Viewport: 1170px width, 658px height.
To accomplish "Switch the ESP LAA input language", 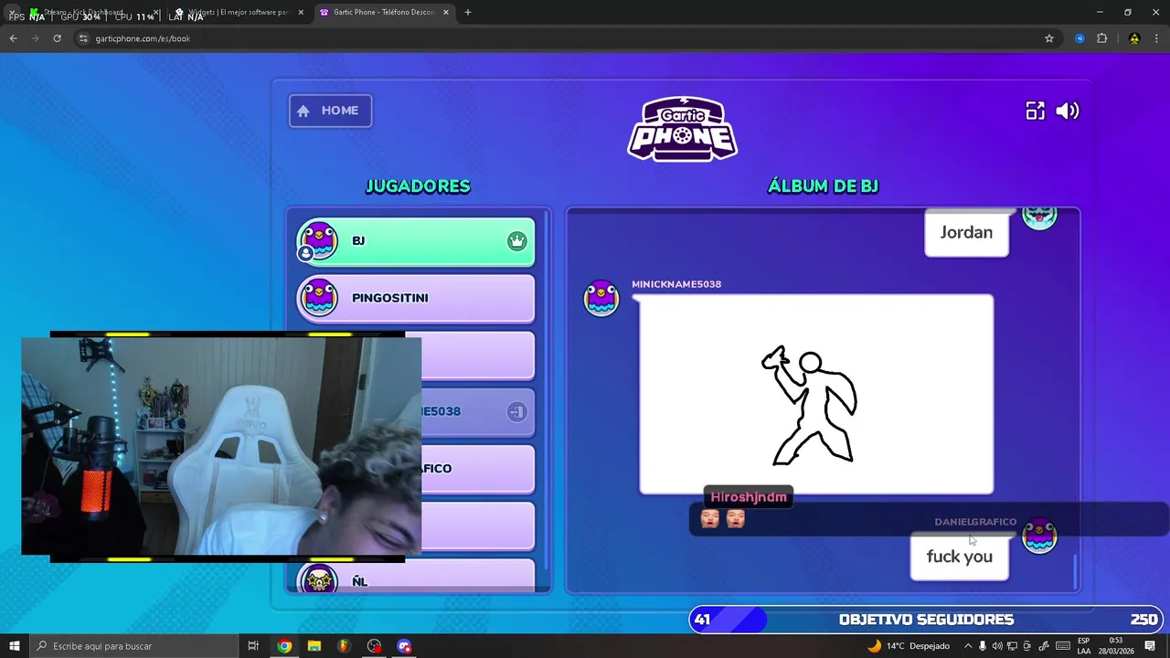I will (x=1083, y=646).
